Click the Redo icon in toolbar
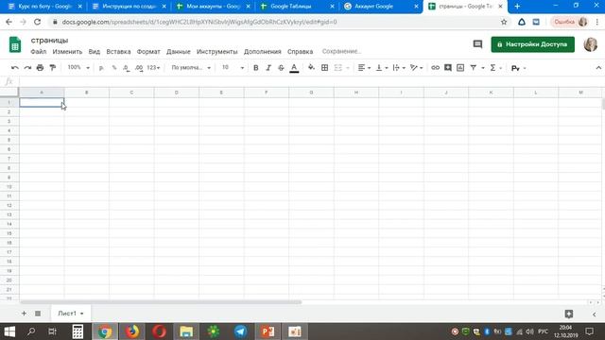The image size is (605, 340). [27, 68]
